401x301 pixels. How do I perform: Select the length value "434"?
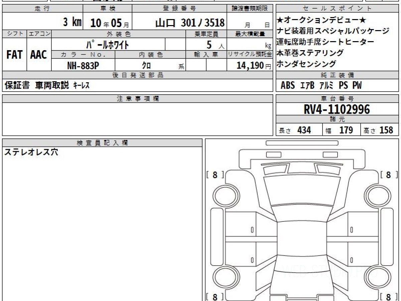coord(304,130)
